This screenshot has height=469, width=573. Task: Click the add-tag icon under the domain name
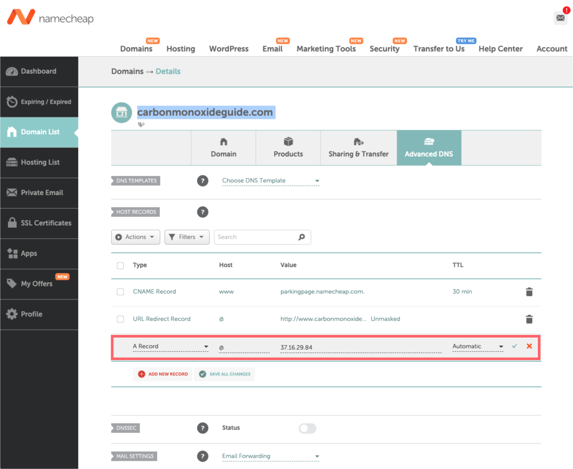[x=141, y=125]
